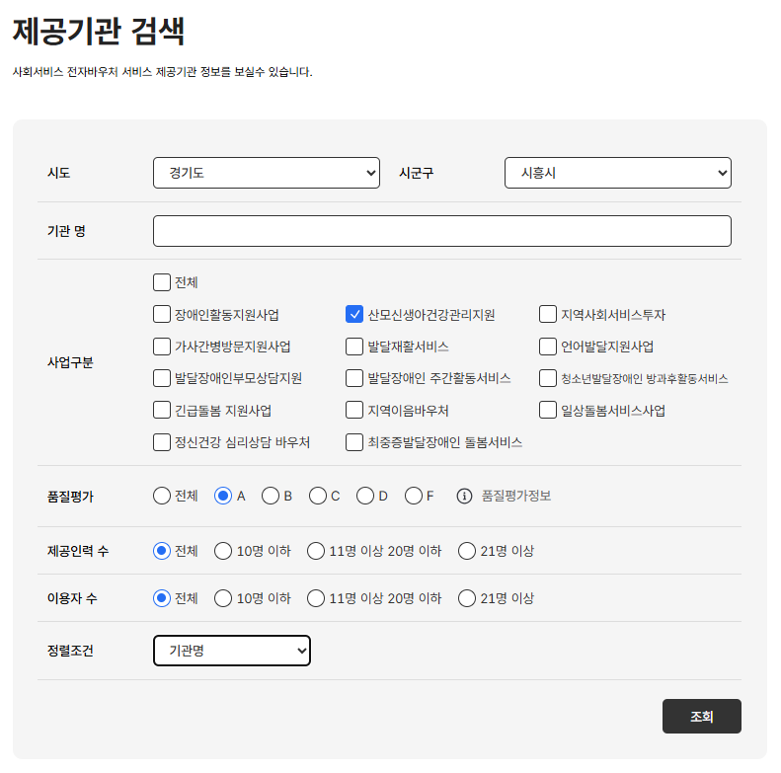Select 21명 이상 for 제공인력 수
This screenshot has width=781, height=773.
point(467,551)
